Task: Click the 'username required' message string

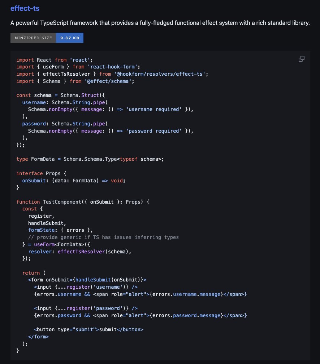Action: [x=153, y=109]
